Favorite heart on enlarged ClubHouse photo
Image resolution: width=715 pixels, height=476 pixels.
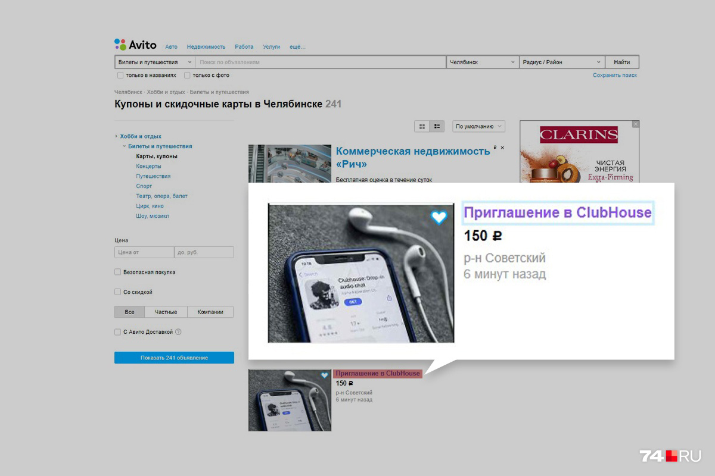click(x=439, y=217)
